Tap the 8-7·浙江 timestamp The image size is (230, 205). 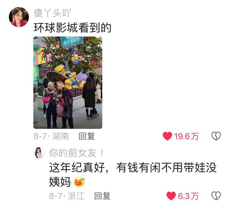(x=67, y=196)
